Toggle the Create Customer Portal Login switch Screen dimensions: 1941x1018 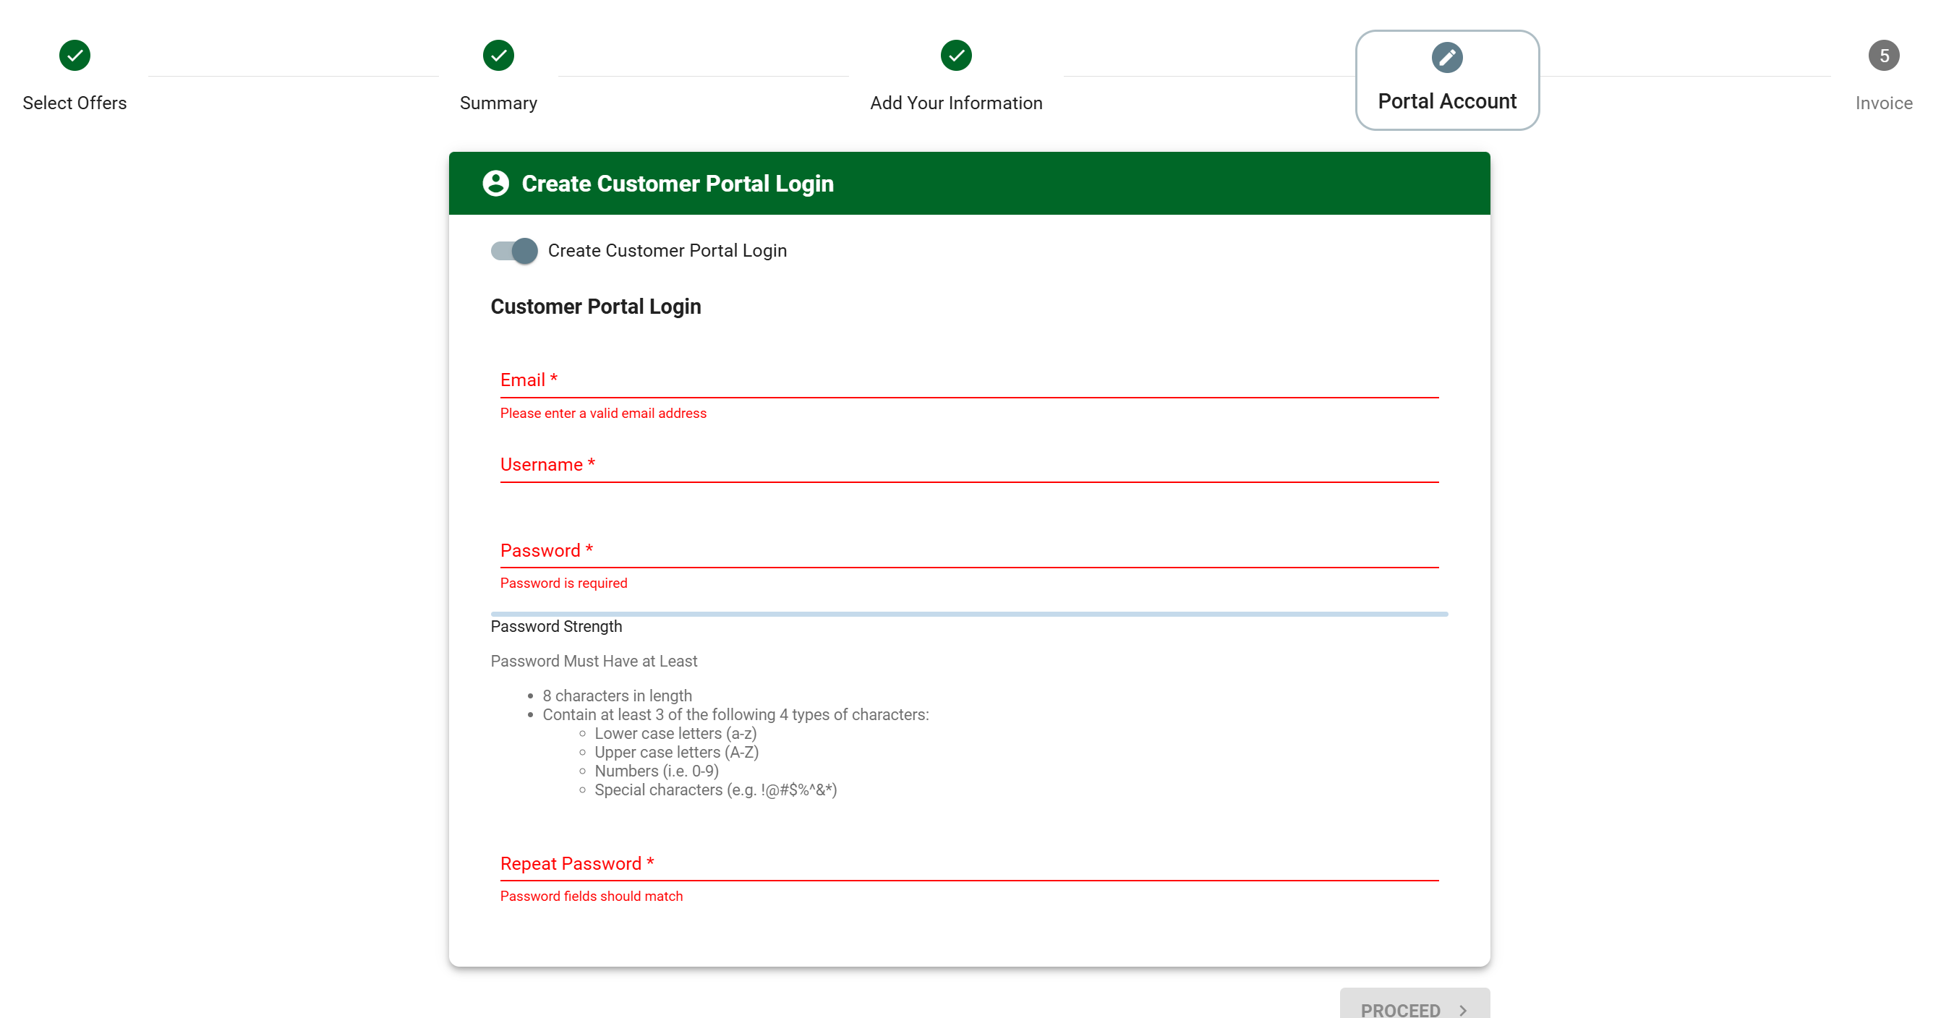[x=515, y=251]
